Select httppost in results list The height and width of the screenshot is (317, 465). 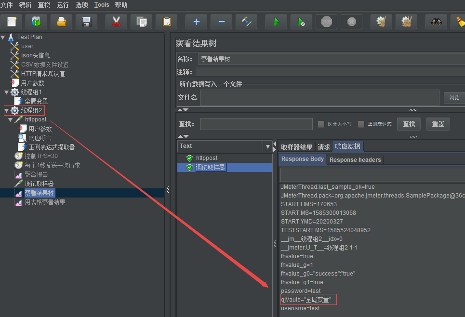pos(207,158)
